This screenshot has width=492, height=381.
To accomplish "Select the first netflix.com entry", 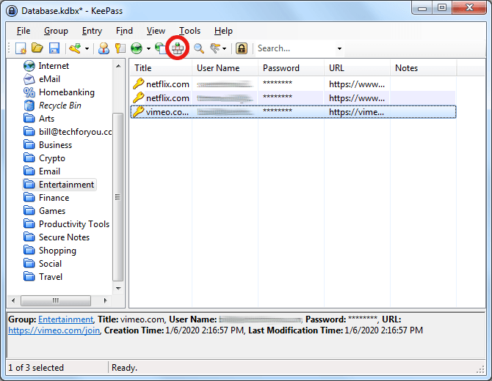I will 293,84.
